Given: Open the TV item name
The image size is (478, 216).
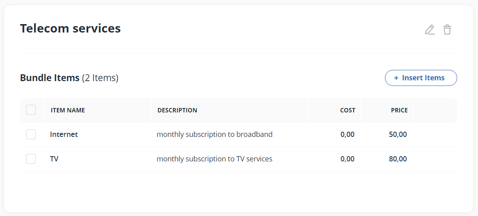Looking at the screenshot, I should pos(54,159).
